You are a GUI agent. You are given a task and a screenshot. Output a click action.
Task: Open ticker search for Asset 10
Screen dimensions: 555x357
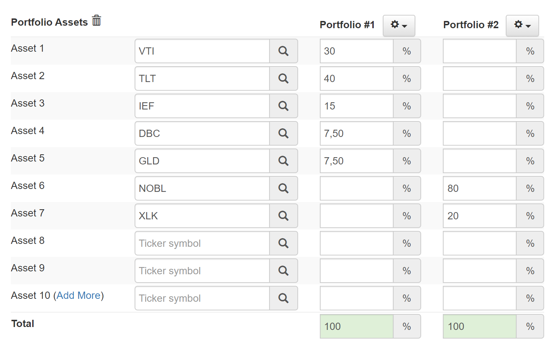pos(284,298)
